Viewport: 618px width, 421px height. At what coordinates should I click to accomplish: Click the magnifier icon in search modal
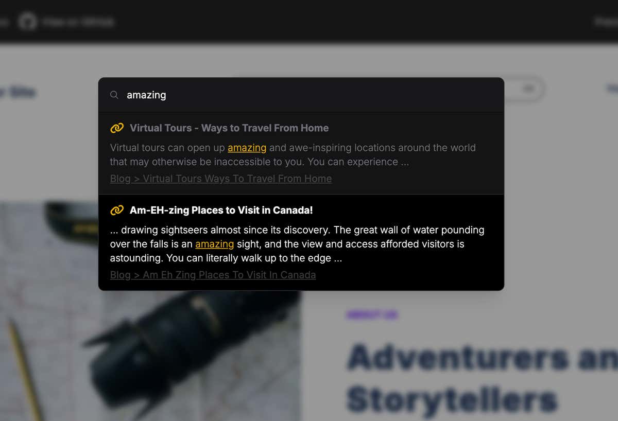tap(114, 95)
